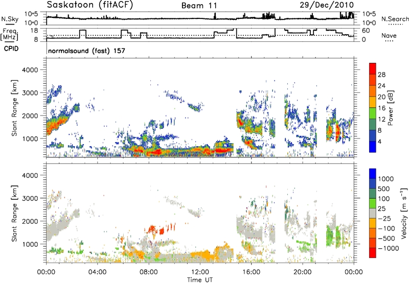Click the date '29/Dec/2010'
The width and height of the screenshot is (409, 283).
(327, 5)
